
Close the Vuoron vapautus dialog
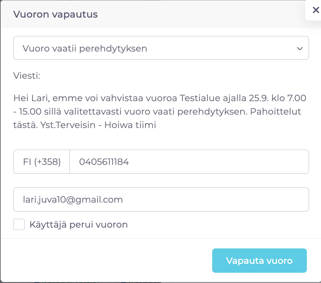316,10
